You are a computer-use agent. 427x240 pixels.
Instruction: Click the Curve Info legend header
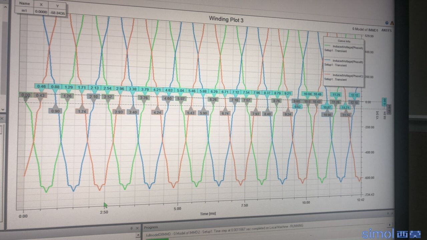pyautogui.click(x=344, y=41)
